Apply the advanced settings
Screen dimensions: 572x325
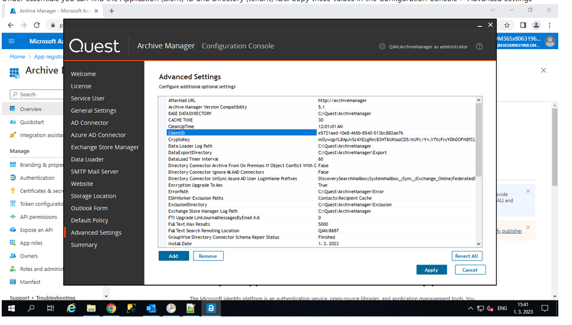431,270
